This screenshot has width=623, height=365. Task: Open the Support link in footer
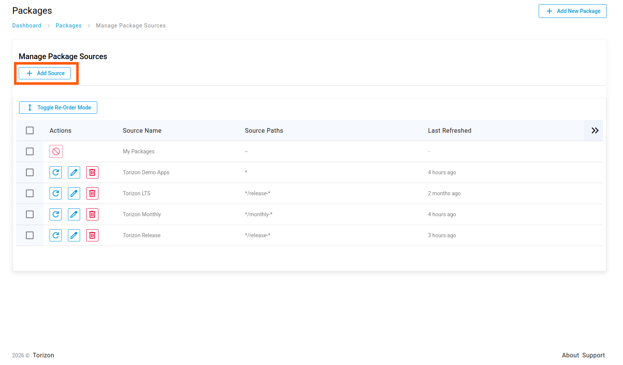point(594,355)
